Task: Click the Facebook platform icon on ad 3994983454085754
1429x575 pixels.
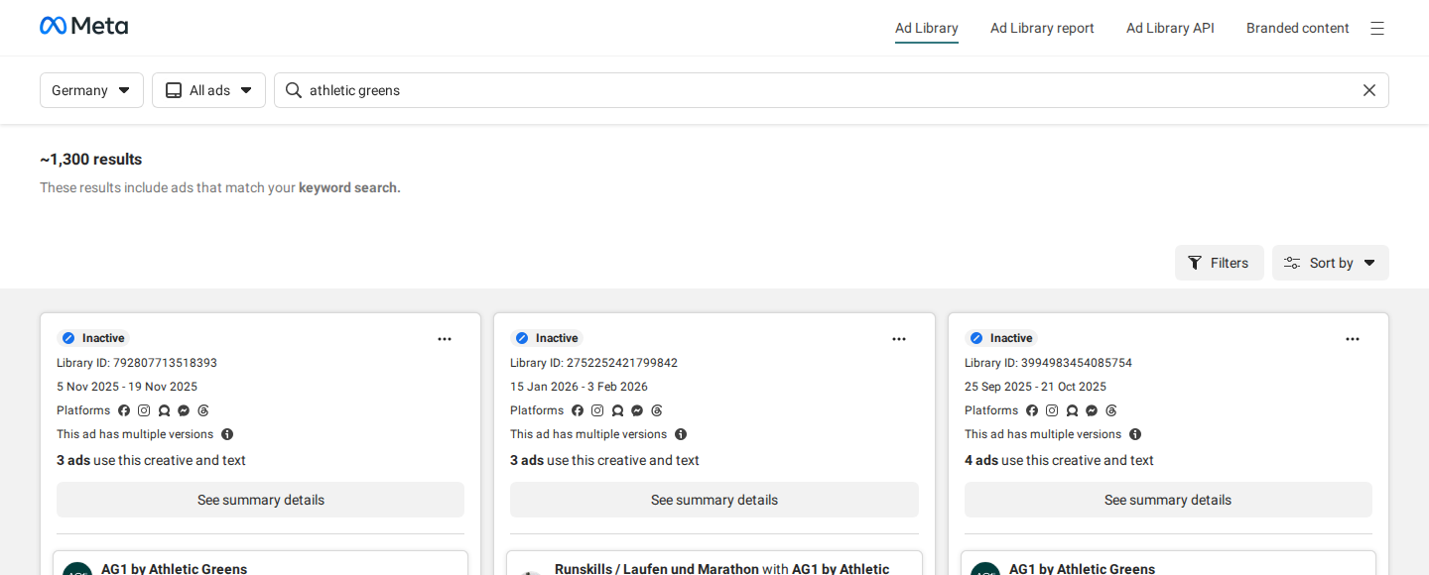Action: (x=1032, y=410)
